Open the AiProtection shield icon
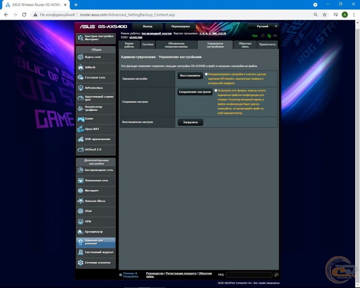 80,88
